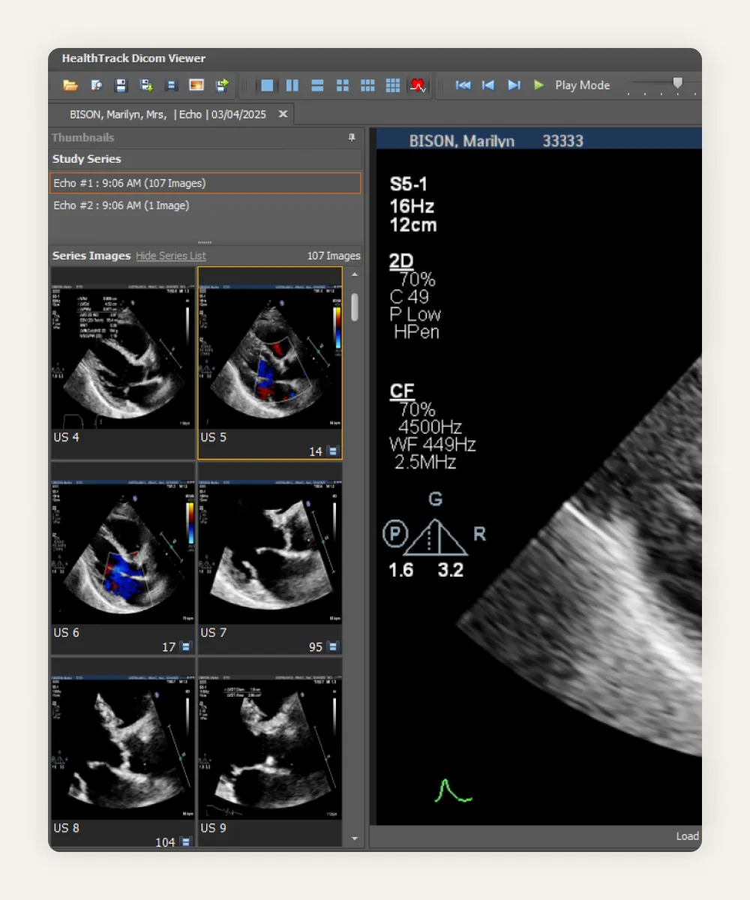Click the thumbnail scrollbar up arrow

(355, 274)
